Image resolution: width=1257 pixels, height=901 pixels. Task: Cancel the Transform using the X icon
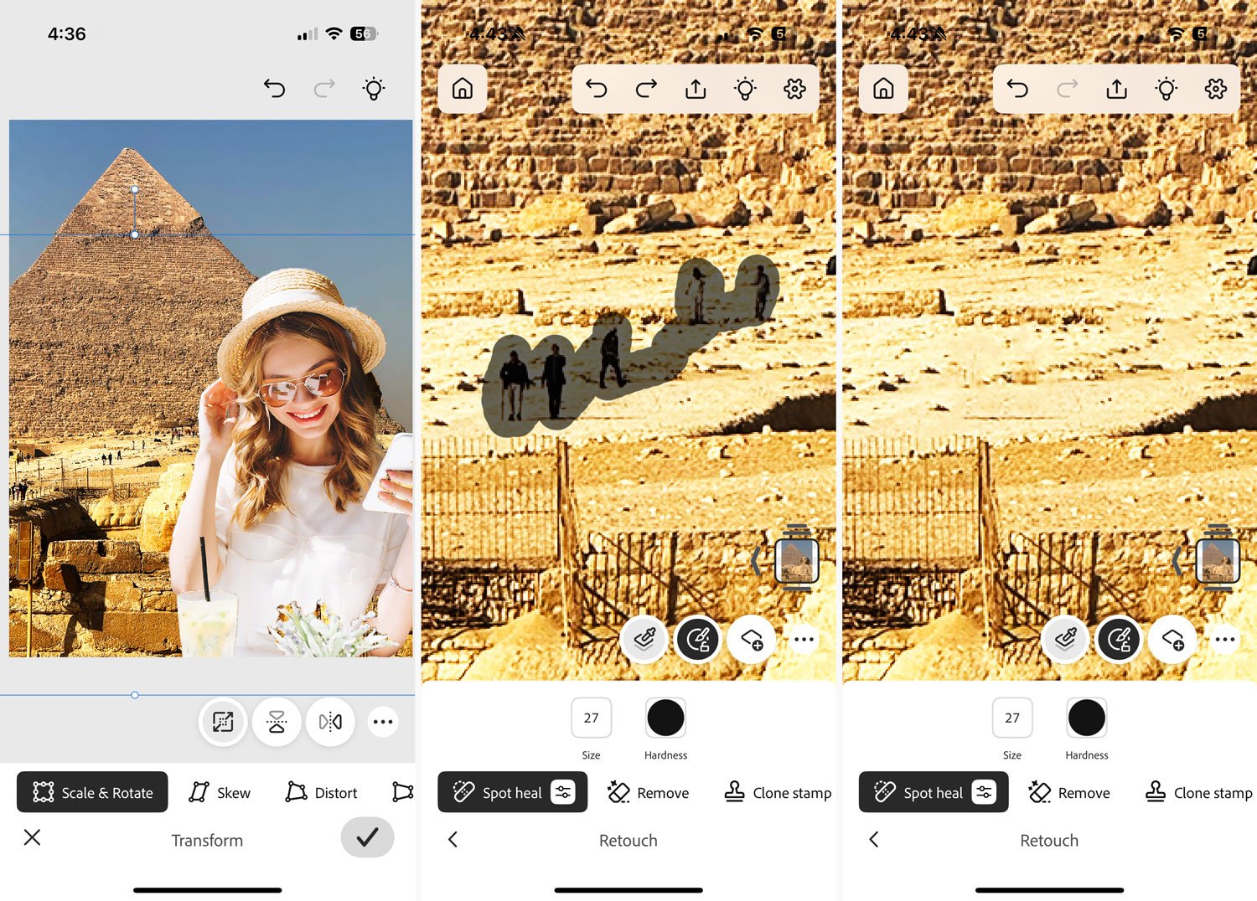click(33, 837)
